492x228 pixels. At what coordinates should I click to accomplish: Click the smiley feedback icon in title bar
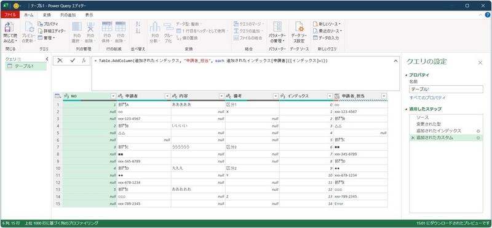[17, 6]
